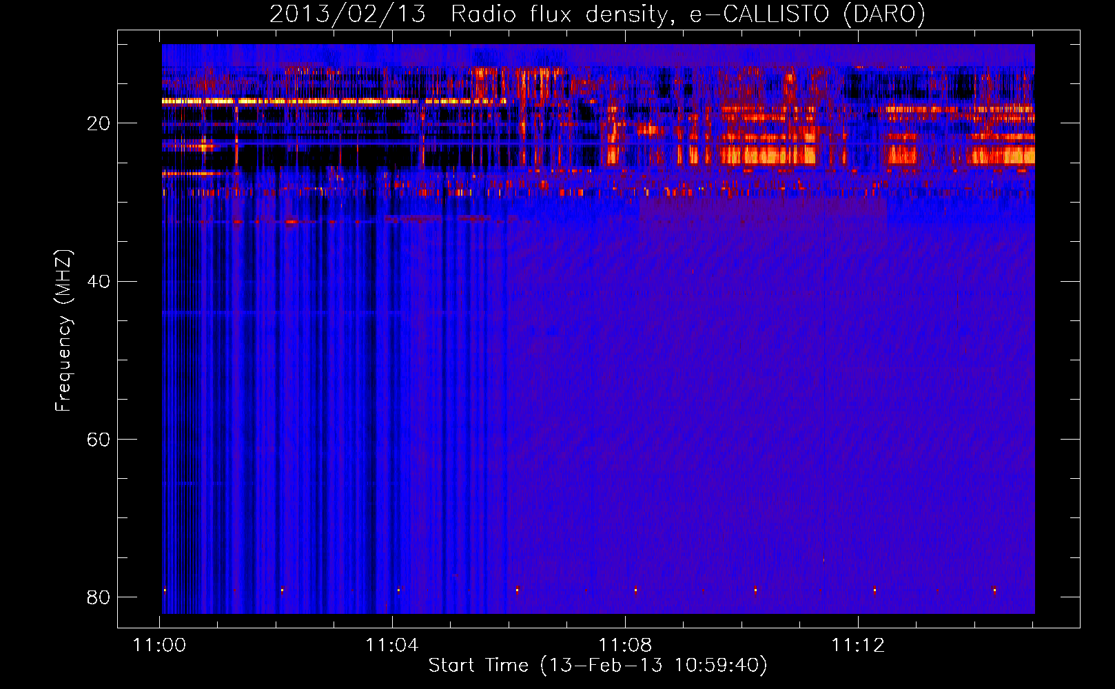This screenshot has width=1115, height=689.
Task: Click the 'Start Time (13-Feb-13 10:59:40)' label
Action: [597, 666]
